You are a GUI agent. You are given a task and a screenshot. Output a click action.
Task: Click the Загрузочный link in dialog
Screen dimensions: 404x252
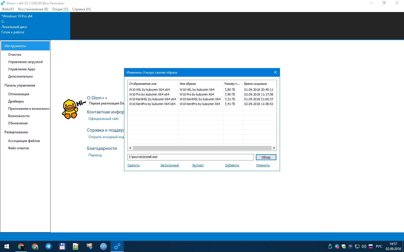pos(169,165)
